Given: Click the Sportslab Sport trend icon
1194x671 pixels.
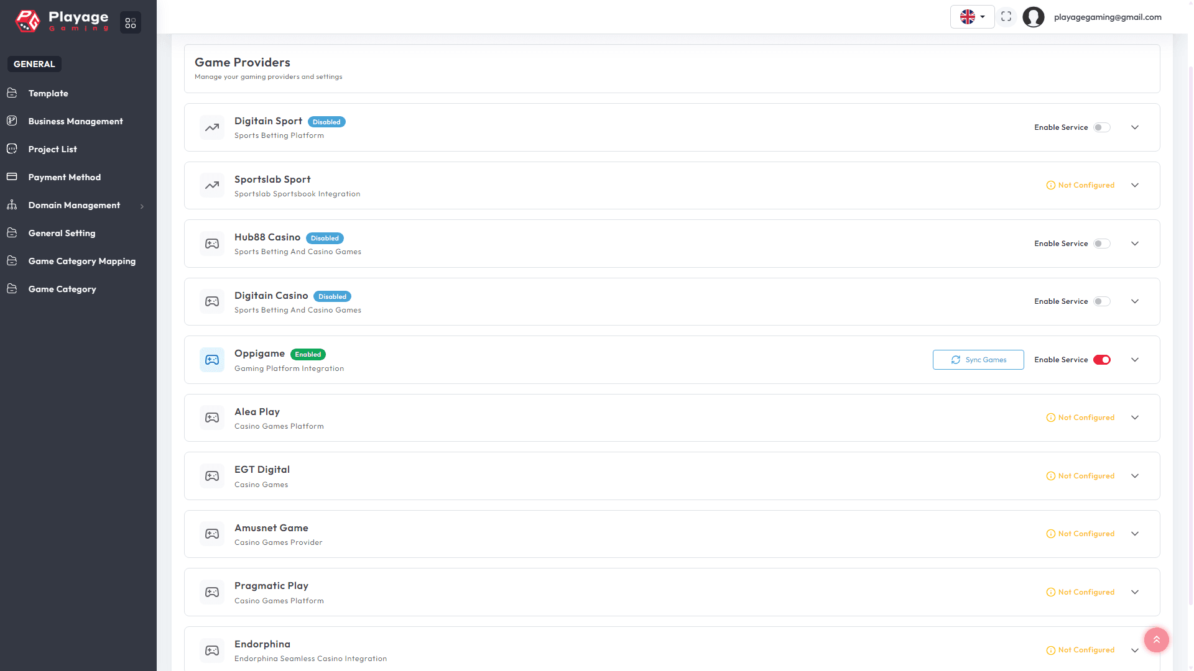Looking at the screenshot, I should point(212,185).
